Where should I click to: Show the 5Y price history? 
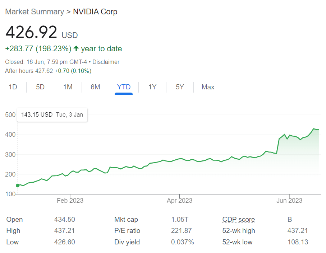click(180, 87)
